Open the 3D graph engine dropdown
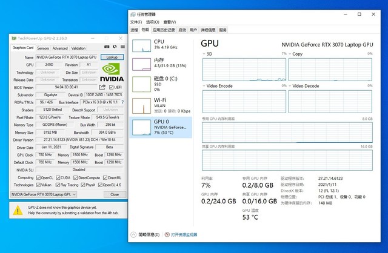This screenshot has width=388, height=253. (204, 54)
